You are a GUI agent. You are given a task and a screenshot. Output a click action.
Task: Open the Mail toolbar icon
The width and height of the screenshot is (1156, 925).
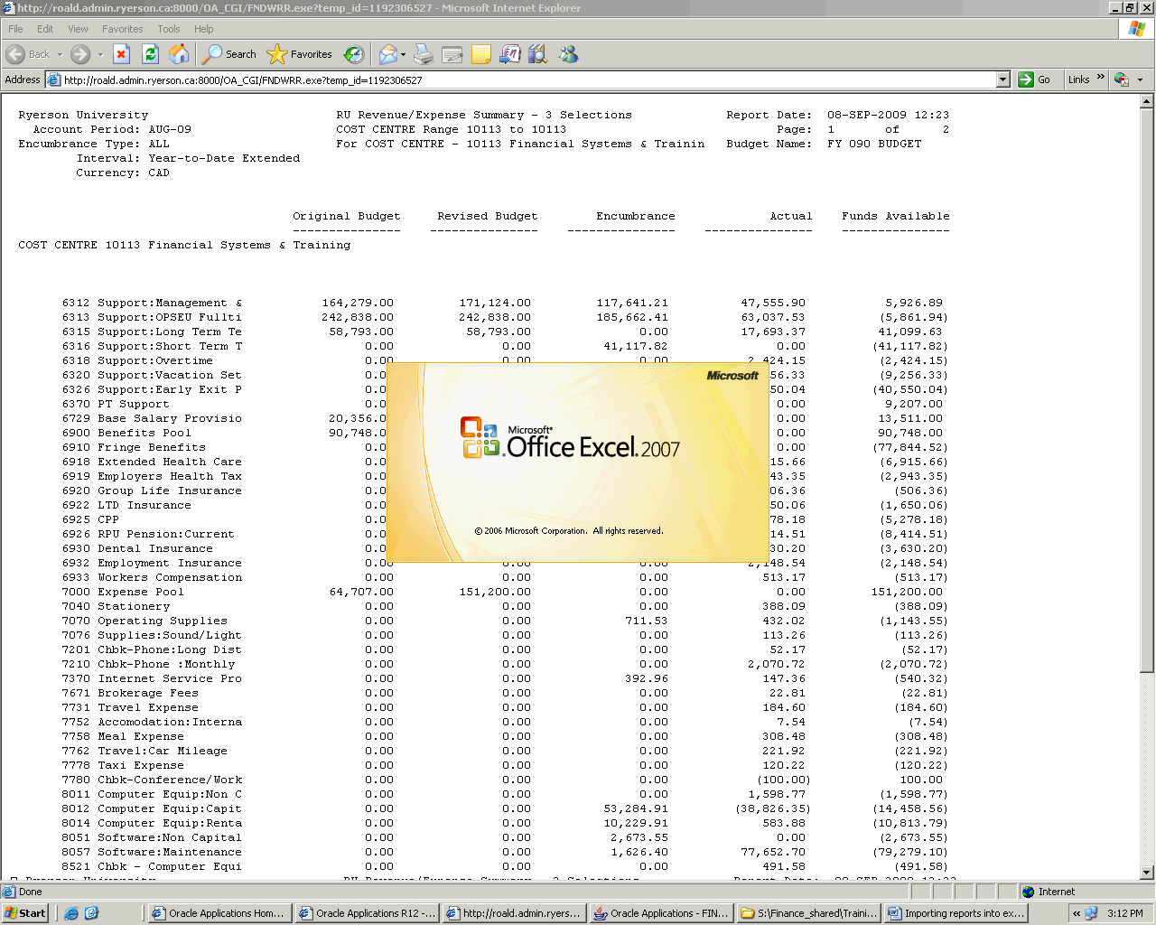(x=387, y=54)
